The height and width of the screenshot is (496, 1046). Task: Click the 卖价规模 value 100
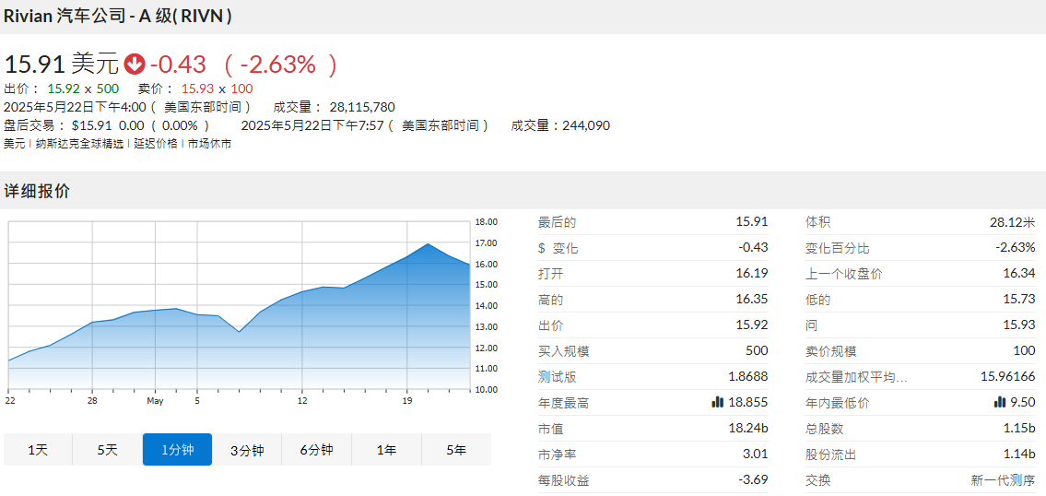1026,351
